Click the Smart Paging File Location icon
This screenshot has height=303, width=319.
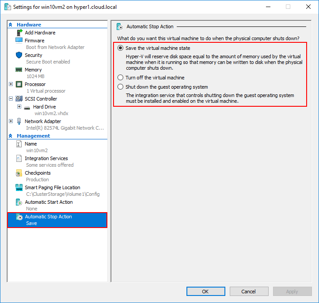click(19, 187)
